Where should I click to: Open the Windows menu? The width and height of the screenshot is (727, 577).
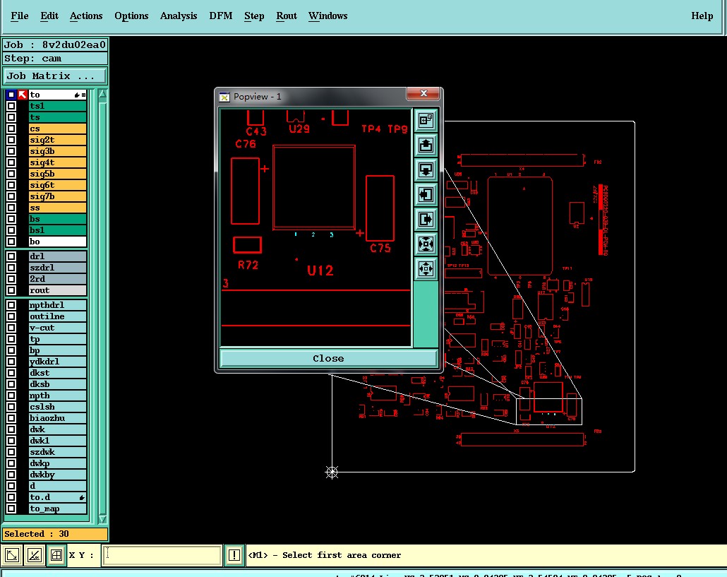[328, 16]
